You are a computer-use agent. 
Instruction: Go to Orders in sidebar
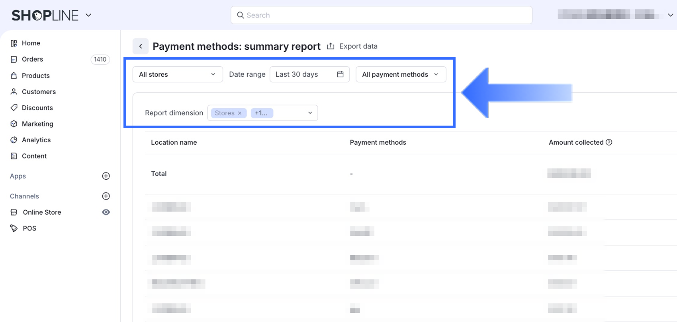(32, 59)
